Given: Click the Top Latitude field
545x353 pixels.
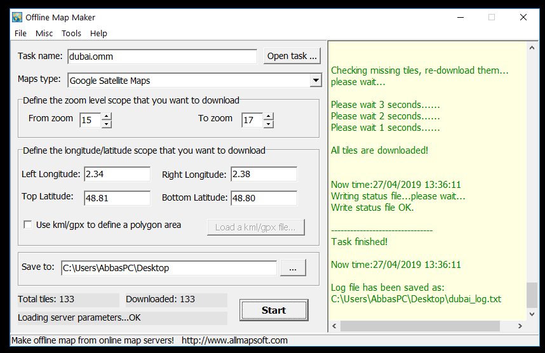Looking at the screenshot, I should pyautogui.click(x=117, y=198).
